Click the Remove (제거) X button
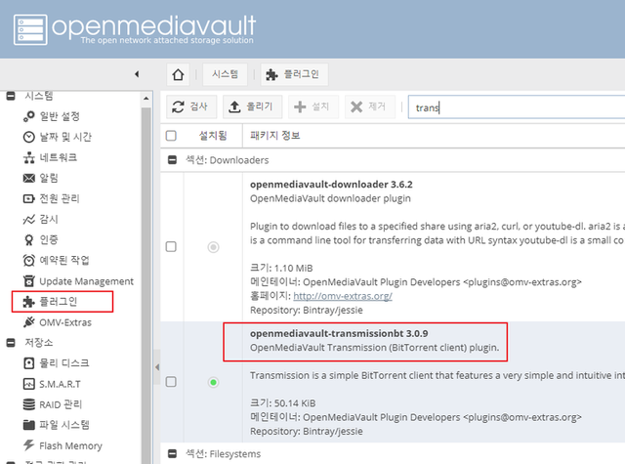 369,106
